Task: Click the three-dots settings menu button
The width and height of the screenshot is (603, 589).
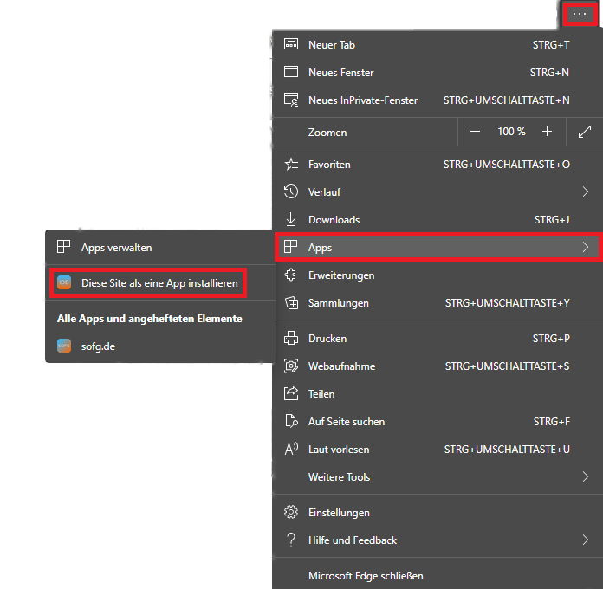Action: 580,15
